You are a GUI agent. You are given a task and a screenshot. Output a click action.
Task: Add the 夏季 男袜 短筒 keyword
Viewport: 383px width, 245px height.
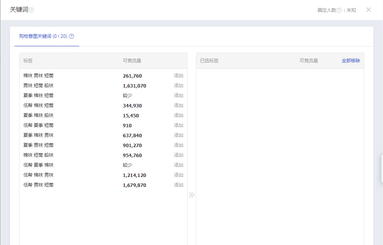(179, 145)
